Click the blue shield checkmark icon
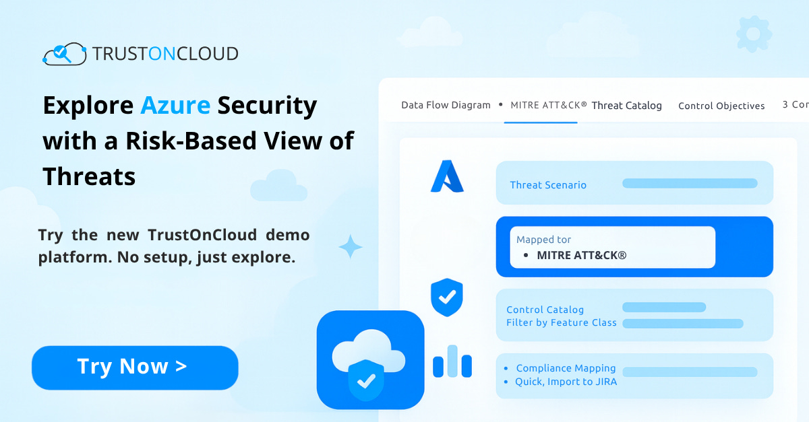Screen dimensions: 809x422 [447, 297]
